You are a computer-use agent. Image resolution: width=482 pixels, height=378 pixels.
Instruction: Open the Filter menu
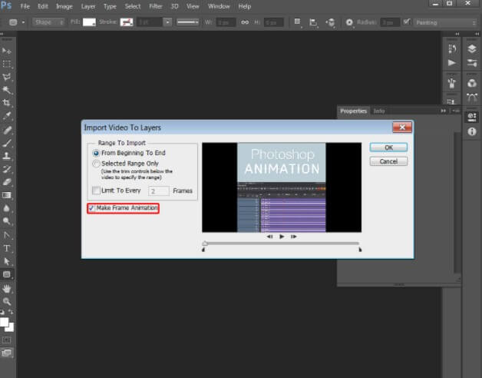pyautogui.click(x=156, y=6)
